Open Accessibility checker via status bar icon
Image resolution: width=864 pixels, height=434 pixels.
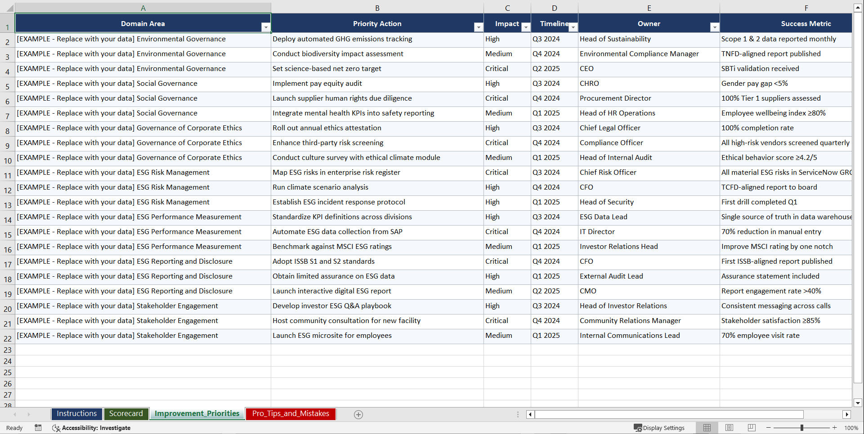pyautogui.click(x=56, y=428)
